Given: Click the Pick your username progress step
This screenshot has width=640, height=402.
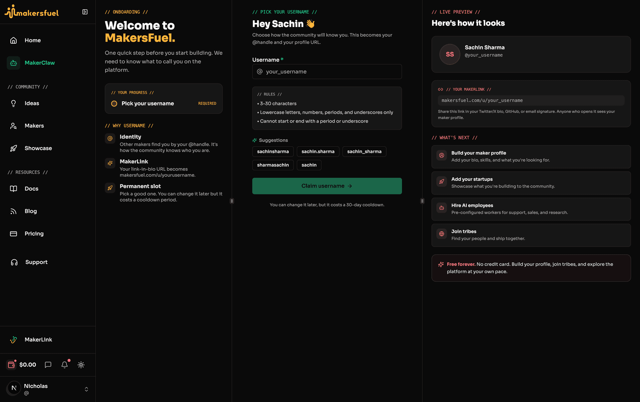Looking at the screenshot, I should pyautogui.click(x=164, y=103).
